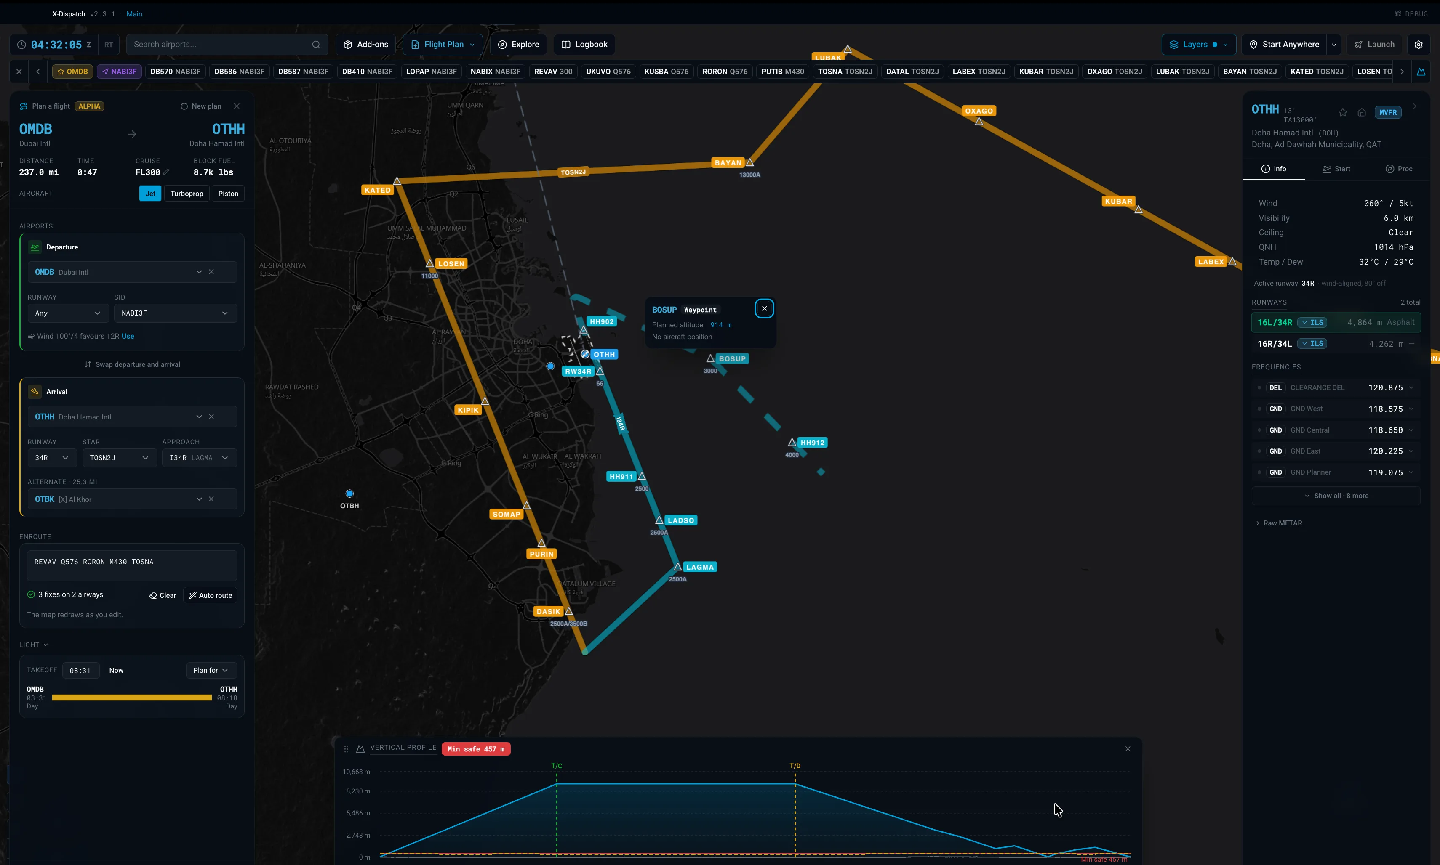Clear the OMDB departure airport with X
This screenshot has width=1440, height=865.
coord(211,272)
